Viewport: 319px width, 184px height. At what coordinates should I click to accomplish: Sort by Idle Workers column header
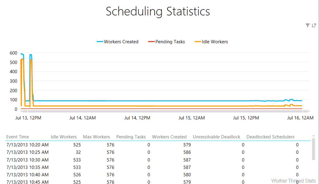pyautogui.click(x=64, y=137)
